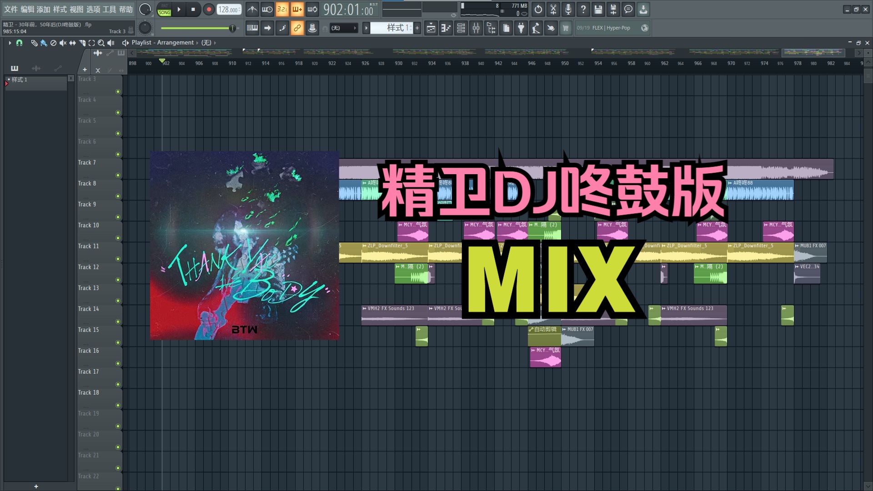Open playlist options menu arrow
Image resolution: width=873 pixels, height=491 pixels.
[x=10, y=43]
